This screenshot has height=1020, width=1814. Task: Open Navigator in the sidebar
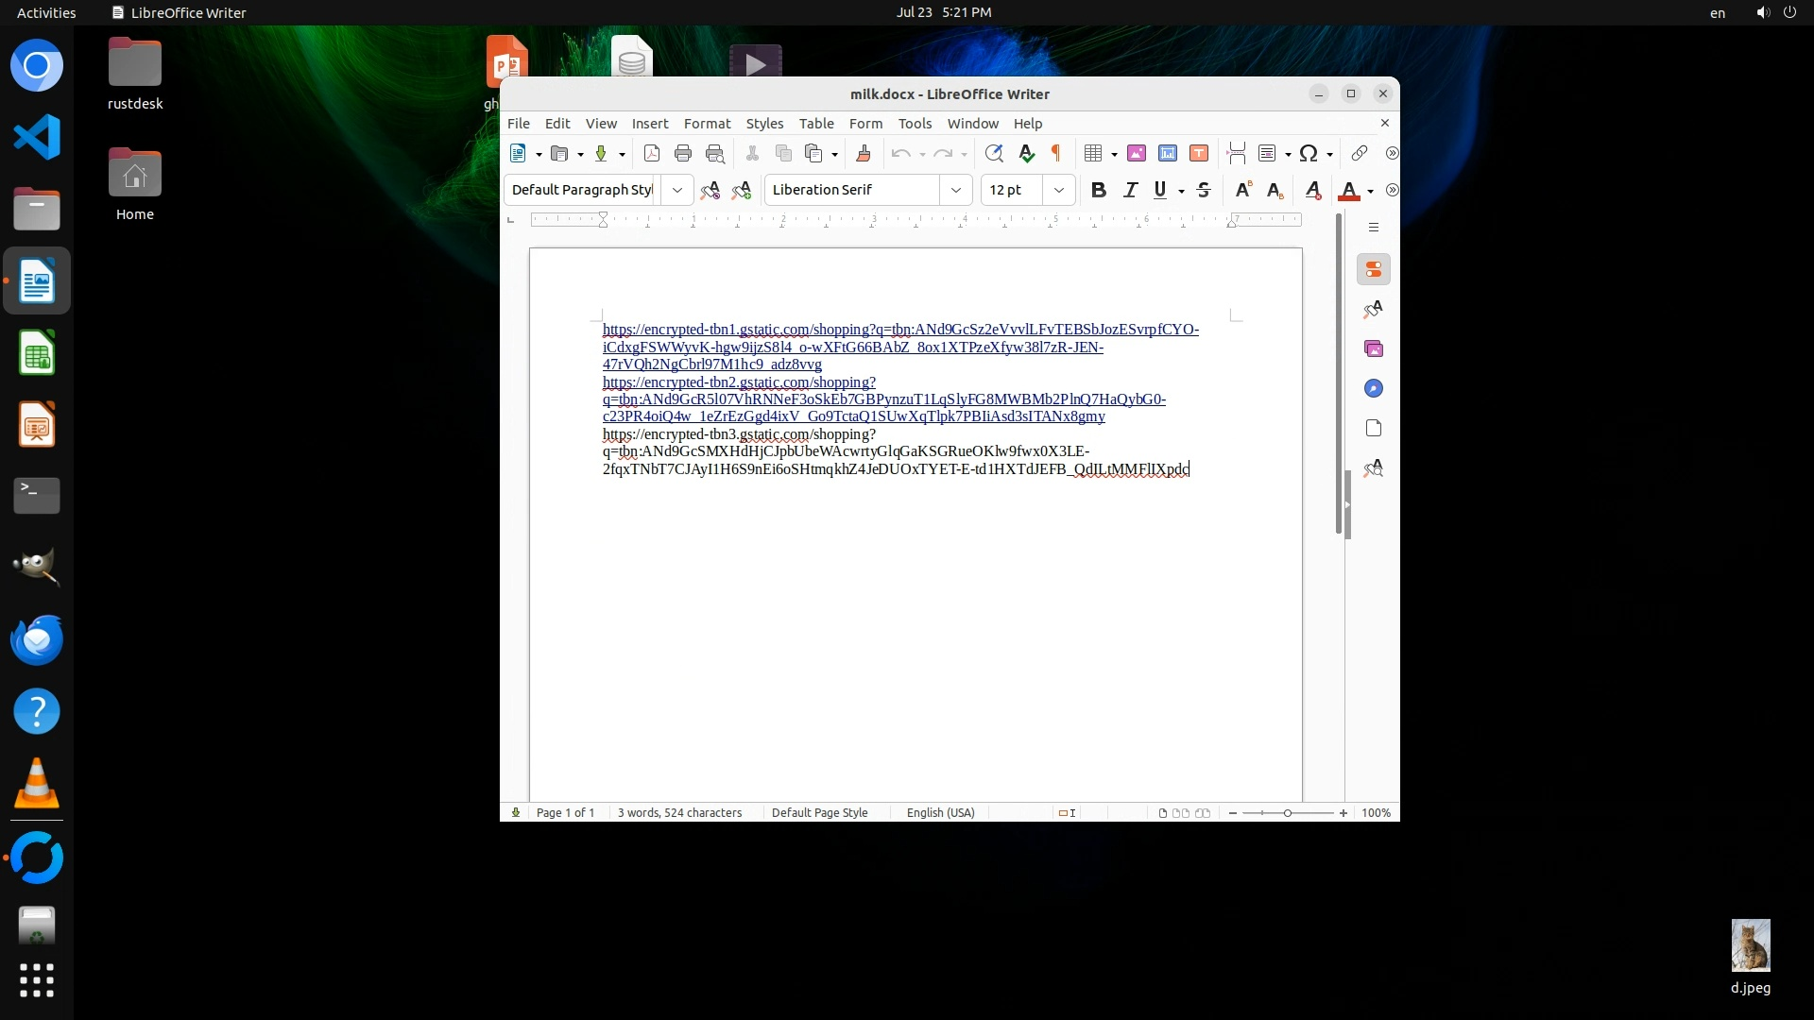1374,389
